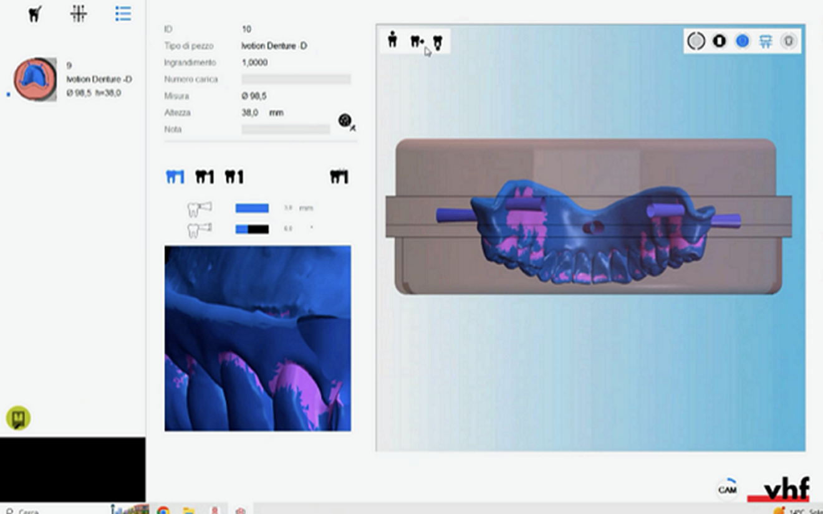
Task: Switch to the blue highlighted connector tab
Action: click(175, 176)
